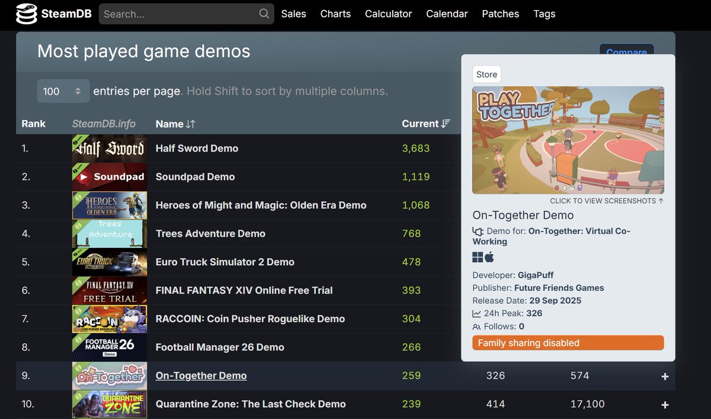Click the Rank column header
This screenshot has width=711, height=419.
pyautogui.click(x=34, y=124)
